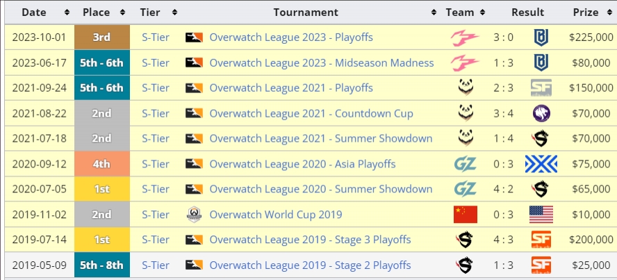The width and height of the screenshot is (617, 280).
Task: Click the United States flag in the World Cup 2019 row
Action: [541, 214]
